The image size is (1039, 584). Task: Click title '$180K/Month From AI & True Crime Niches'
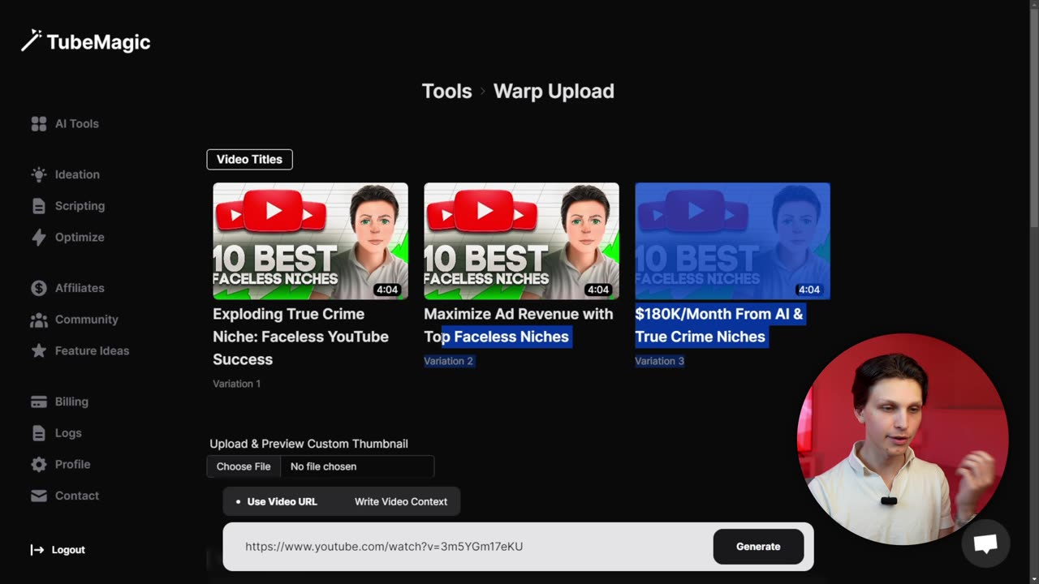tap(719, 325)
